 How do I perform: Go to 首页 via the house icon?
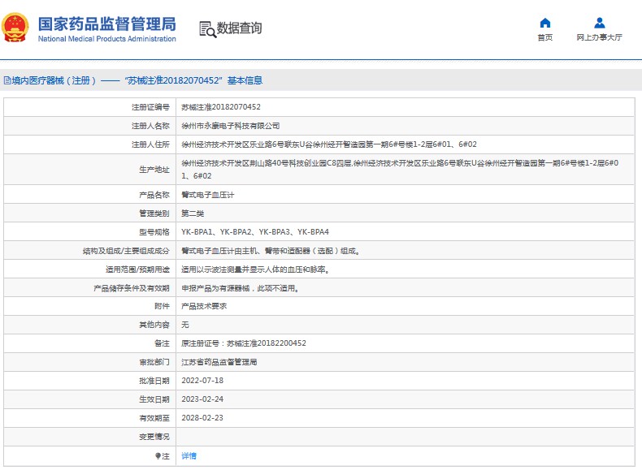[x=544, y=23]
